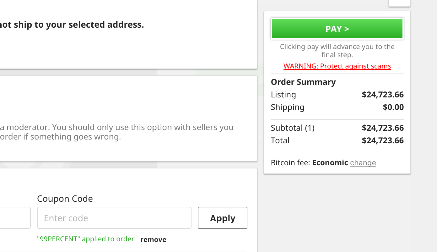Screen dimensions: 437x252
Task: Click the small white card at top right
Action: (x=399, y=3)
